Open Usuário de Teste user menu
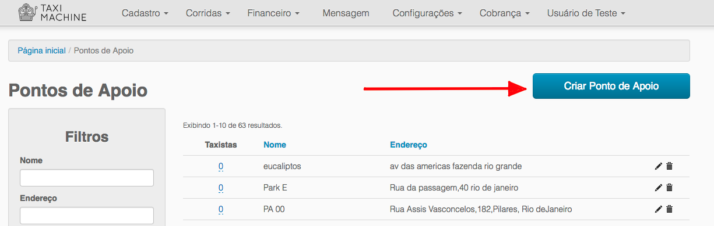Image resolution: width=714 pixels, height=226 pixels. coord(586,13)
